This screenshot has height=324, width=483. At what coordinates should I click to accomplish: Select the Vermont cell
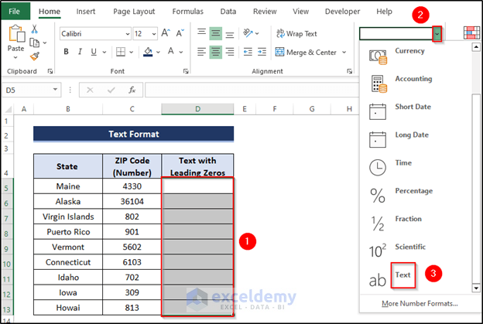click(68, 247)
